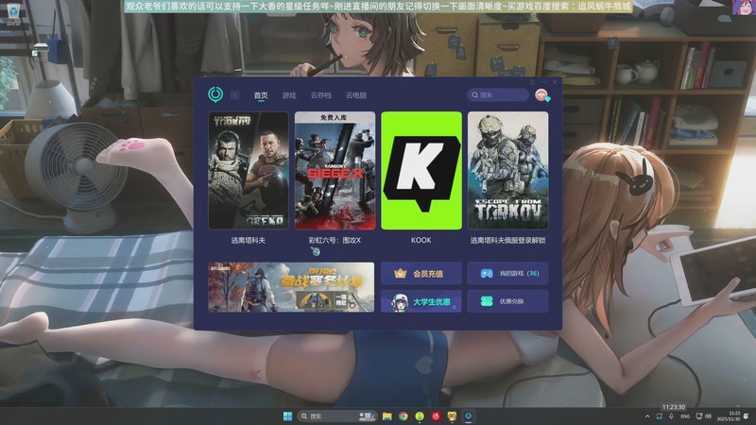Click the active launcher icon on the taskbar
This screenshot has height=425, width=756.
point(468,416)
